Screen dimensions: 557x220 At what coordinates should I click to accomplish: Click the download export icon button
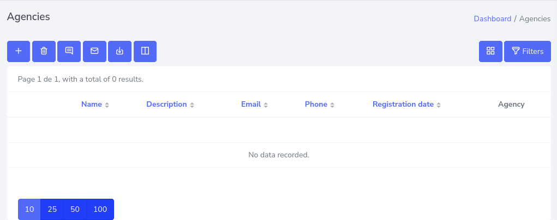[120, 51]
